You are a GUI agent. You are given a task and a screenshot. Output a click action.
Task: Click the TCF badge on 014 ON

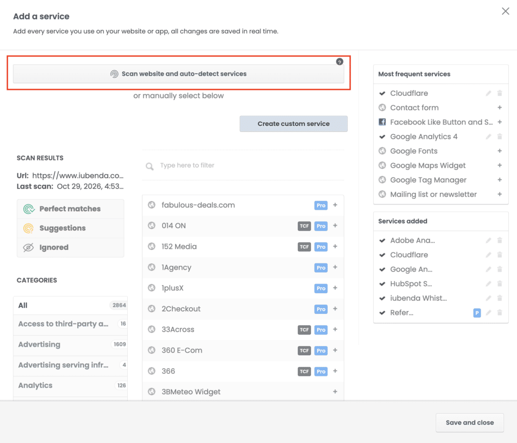coord(304,226)
